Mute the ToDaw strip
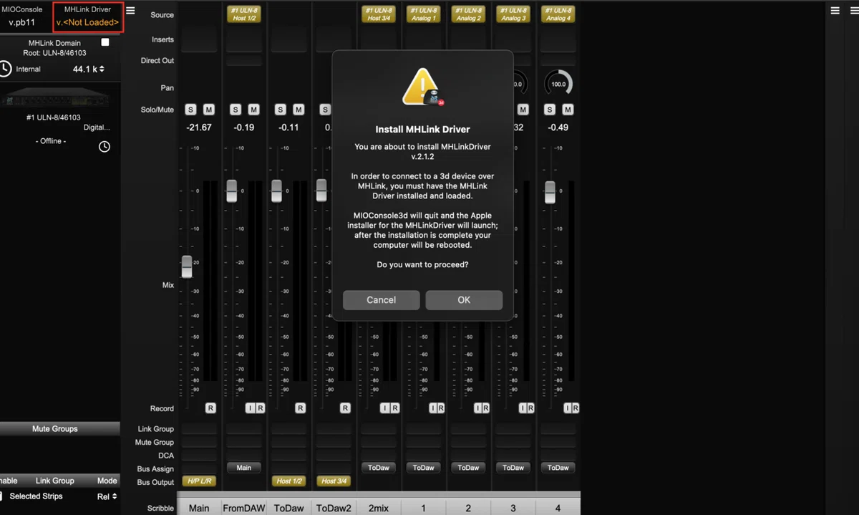 click(x=299, y=110)
